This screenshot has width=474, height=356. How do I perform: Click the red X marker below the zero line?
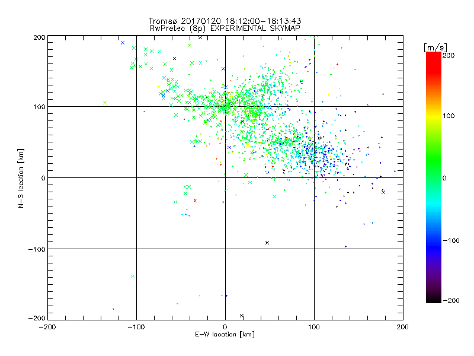(195, 201)
